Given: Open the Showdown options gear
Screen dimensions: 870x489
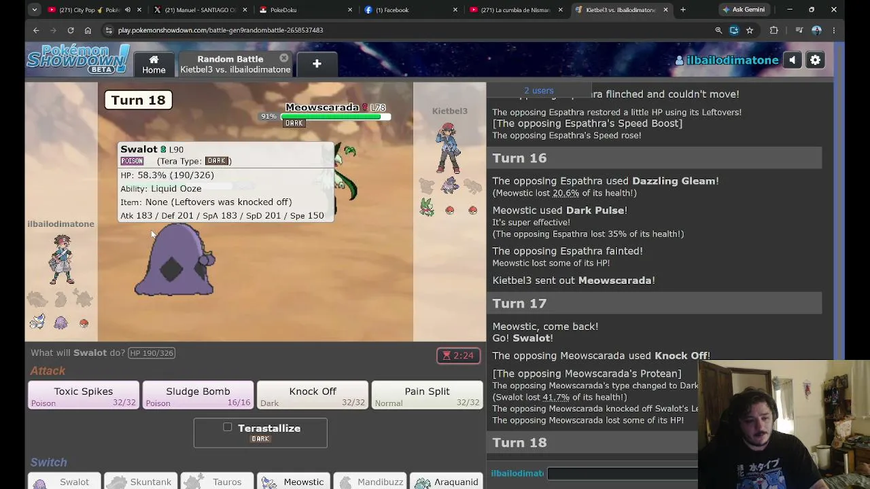Looking at the screenshot, I should (815, 60).
